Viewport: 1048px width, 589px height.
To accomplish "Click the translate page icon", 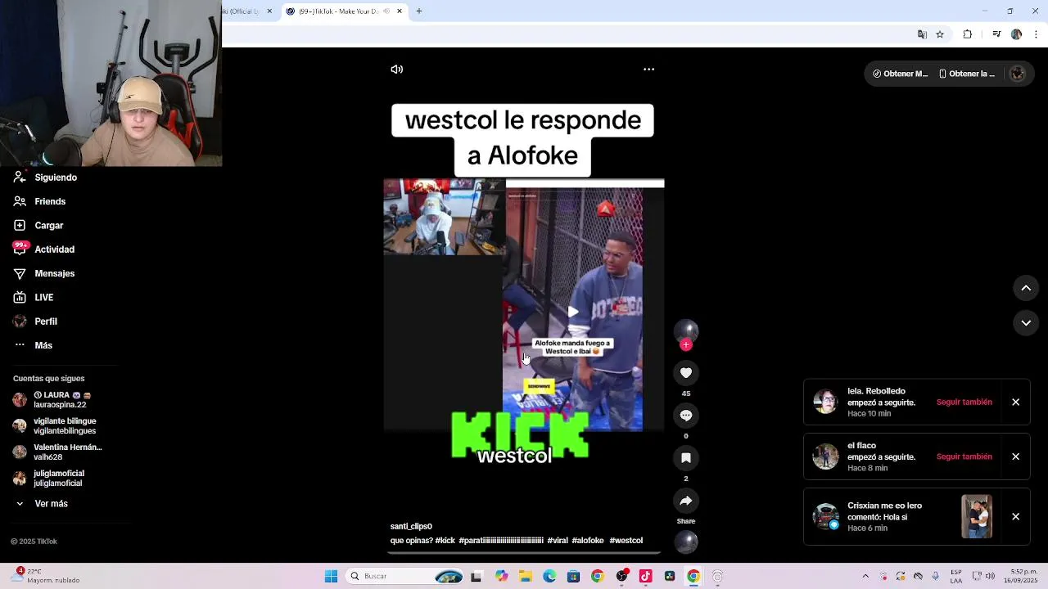I will coord(922,34).
